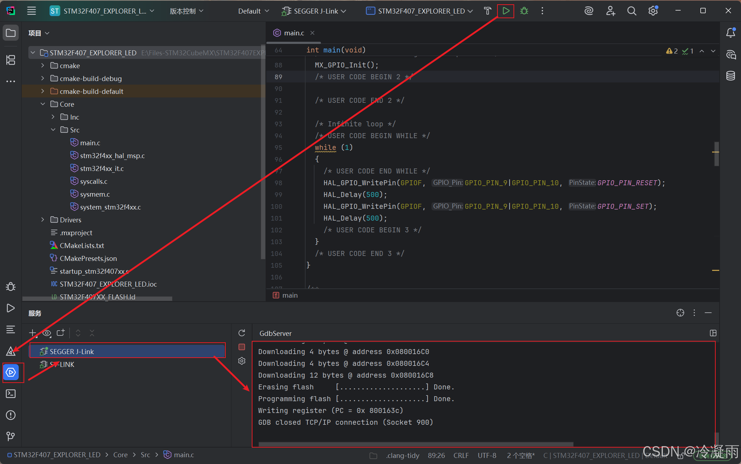Image resolution: width=741 pixels, height=464 pixels.
Task: Open the Terminal tool window
Action: [x=11, y=394]
